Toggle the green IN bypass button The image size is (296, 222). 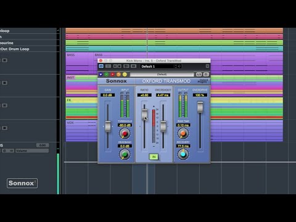[x=154, y=157]
